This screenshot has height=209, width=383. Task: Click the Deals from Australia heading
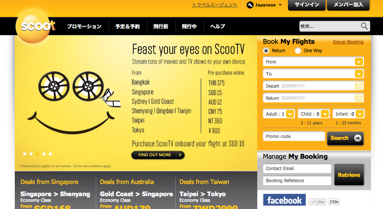(x=127, y=182)
